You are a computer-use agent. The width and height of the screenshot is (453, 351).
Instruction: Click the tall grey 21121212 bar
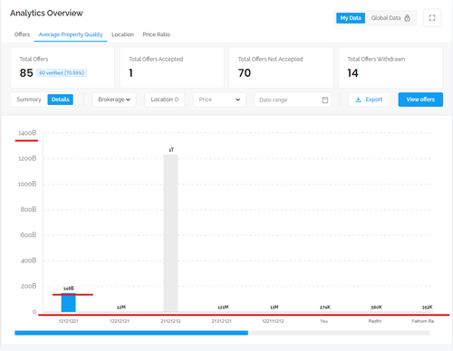pyautogui.click(x=170, y=233)
